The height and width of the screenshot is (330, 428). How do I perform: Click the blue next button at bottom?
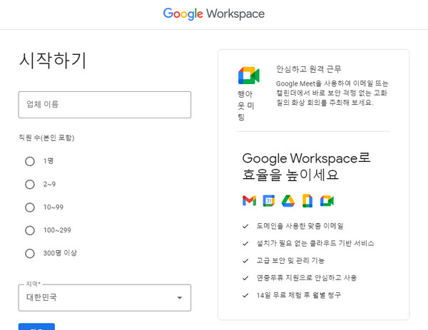pos(36,326)
